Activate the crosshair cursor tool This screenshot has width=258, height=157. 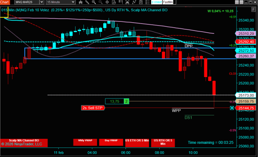click(107, 2)
